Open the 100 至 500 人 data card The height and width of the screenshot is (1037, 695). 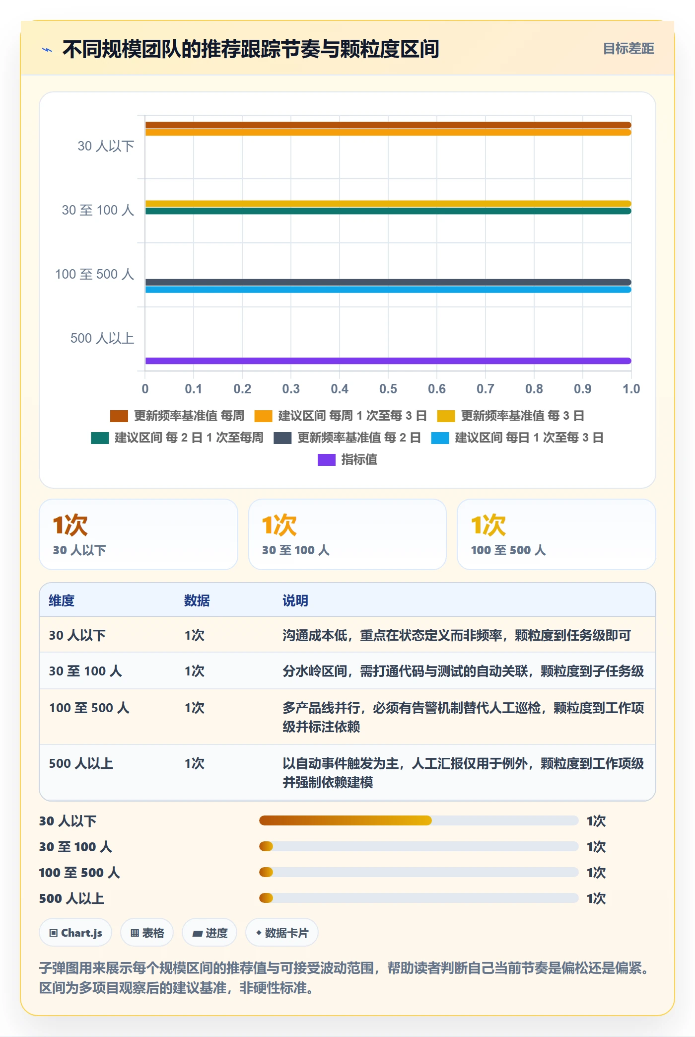pos(556,534)
